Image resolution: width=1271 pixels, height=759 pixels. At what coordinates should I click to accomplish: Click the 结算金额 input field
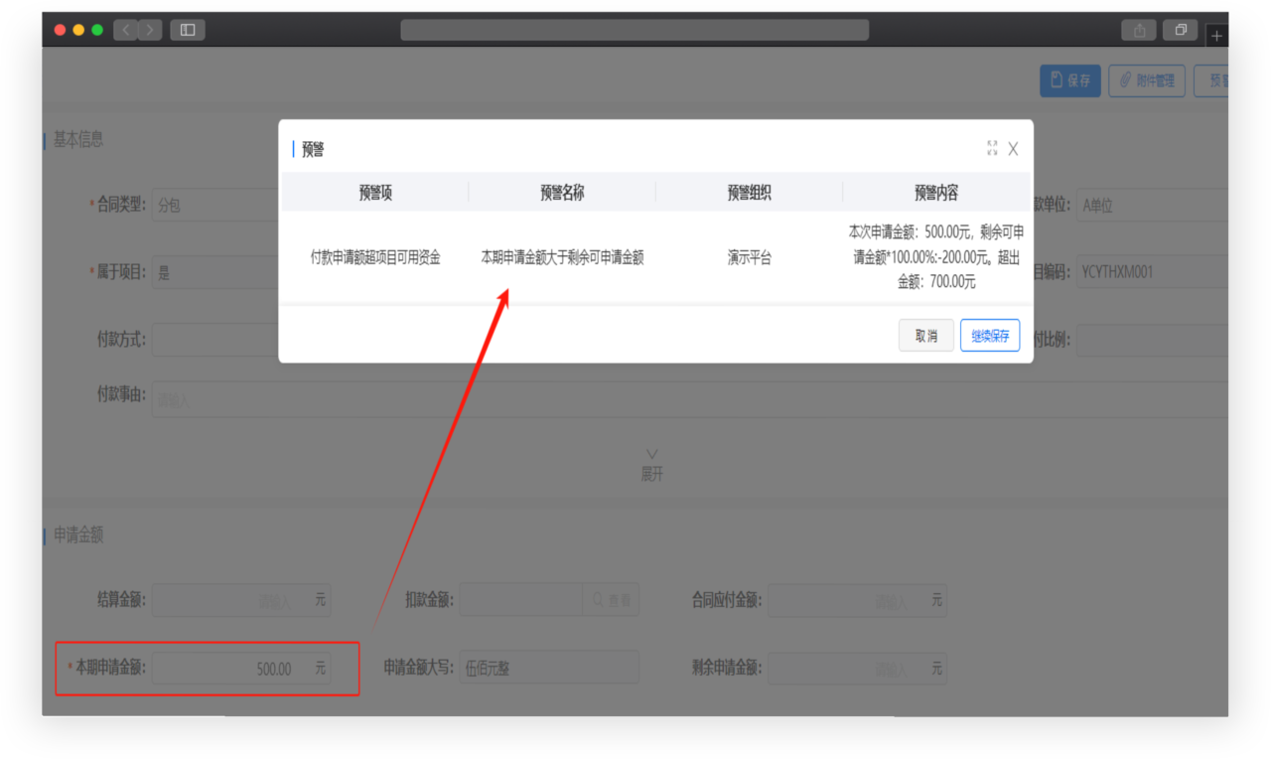[x=241, y=600]
